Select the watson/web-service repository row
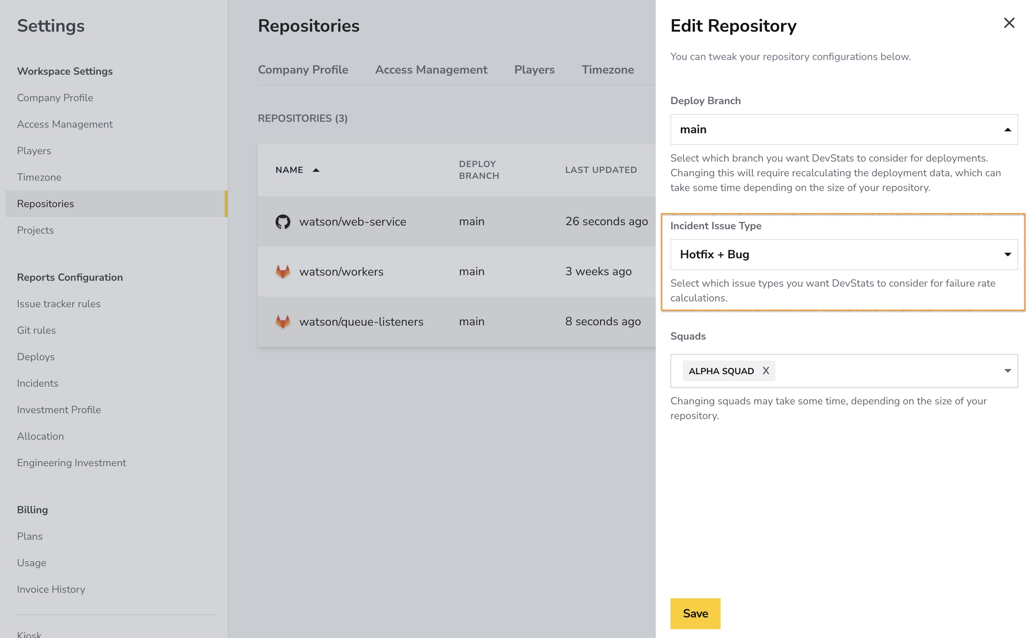 pyautogui.click(x=456, y=222)
